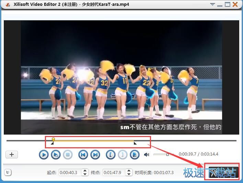Click the end point time field
243x183 pixels.
point(114,172)
